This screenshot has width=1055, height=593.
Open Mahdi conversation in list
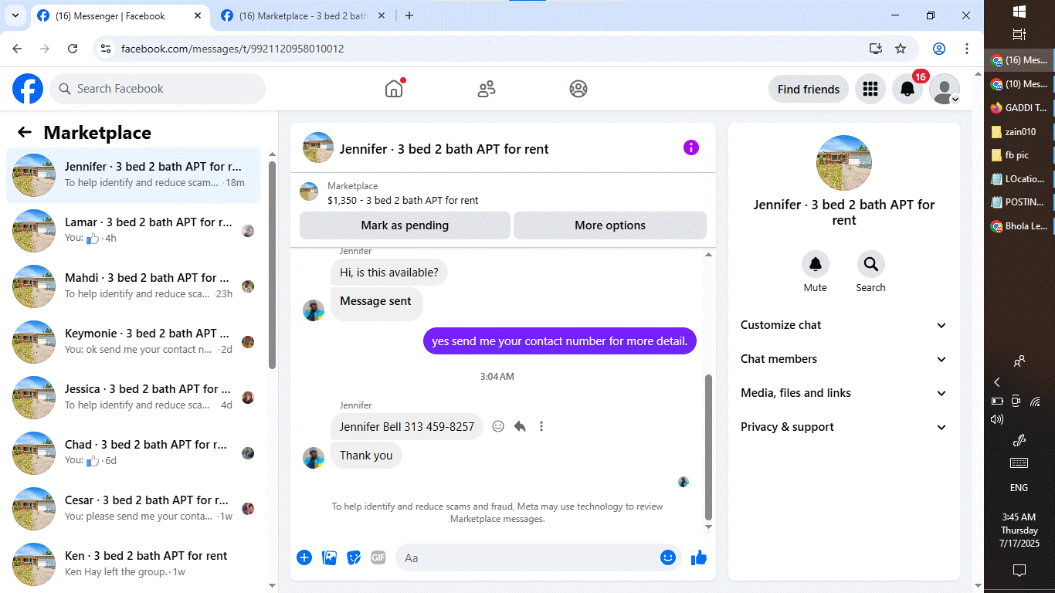coord(134,286)
